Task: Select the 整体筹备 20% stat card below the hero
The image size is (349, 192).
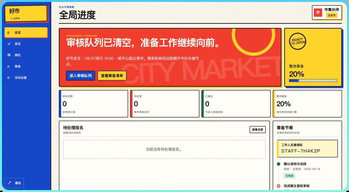Action: click(x=307, y=104)
